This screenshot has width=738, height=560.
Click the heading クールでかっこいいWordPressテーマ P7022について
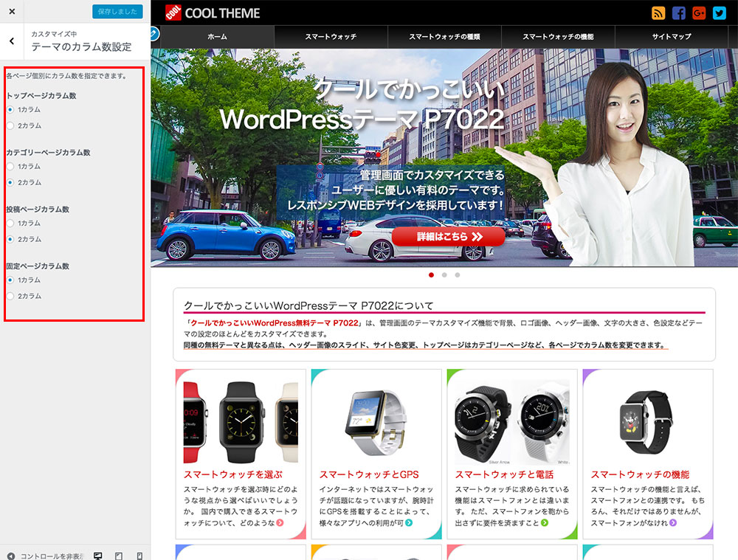point(308,306)
